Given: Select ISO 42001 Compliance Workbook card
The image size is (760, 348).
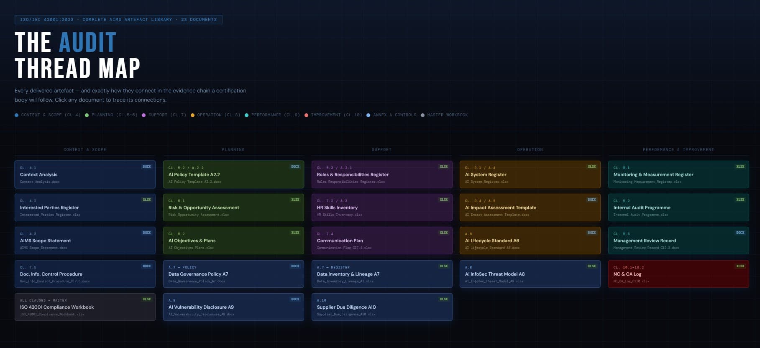Looking at the screenshot, I should tap(85, 307).
